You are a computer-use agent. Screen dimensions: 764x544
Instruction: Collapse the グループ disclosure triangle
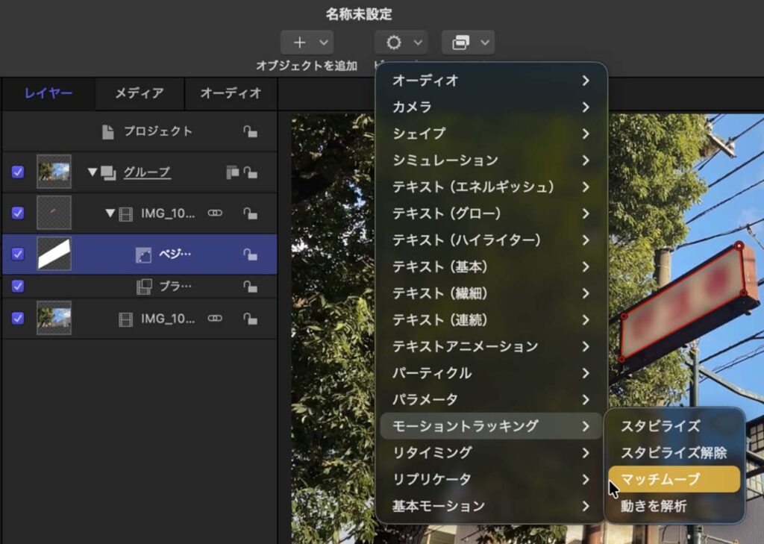click(x=93, y=172)
